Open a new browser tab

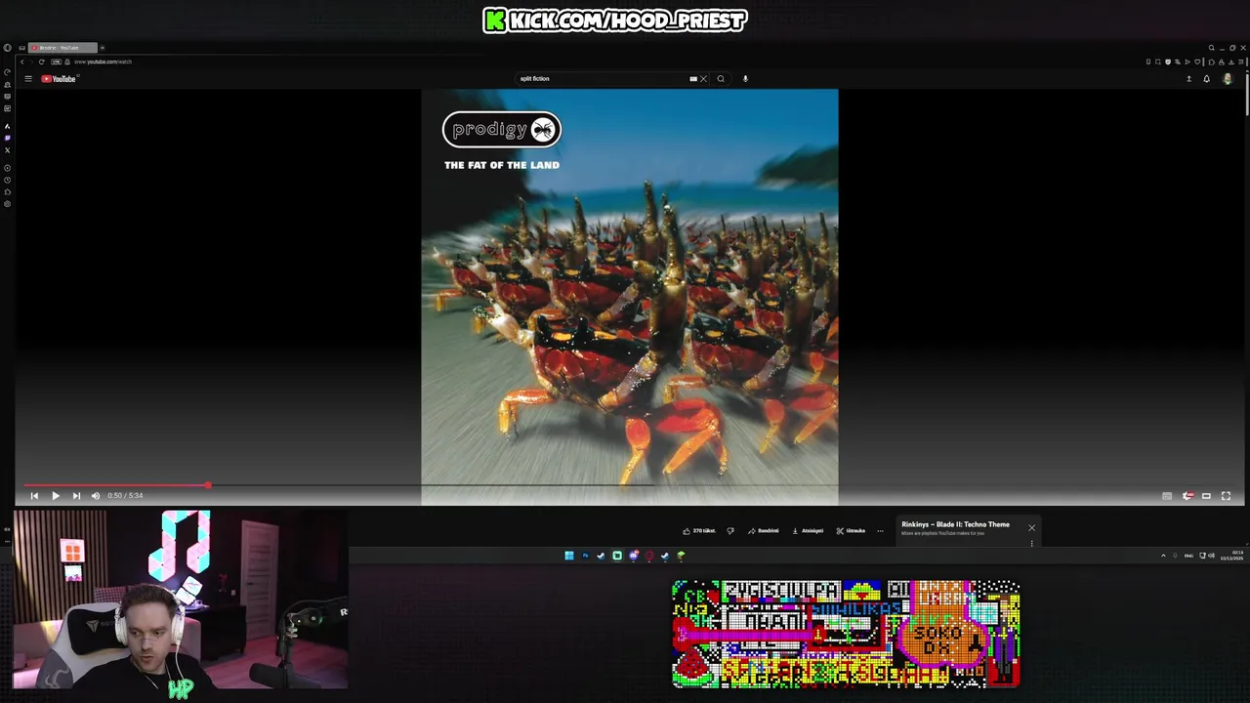pos(103,48)
